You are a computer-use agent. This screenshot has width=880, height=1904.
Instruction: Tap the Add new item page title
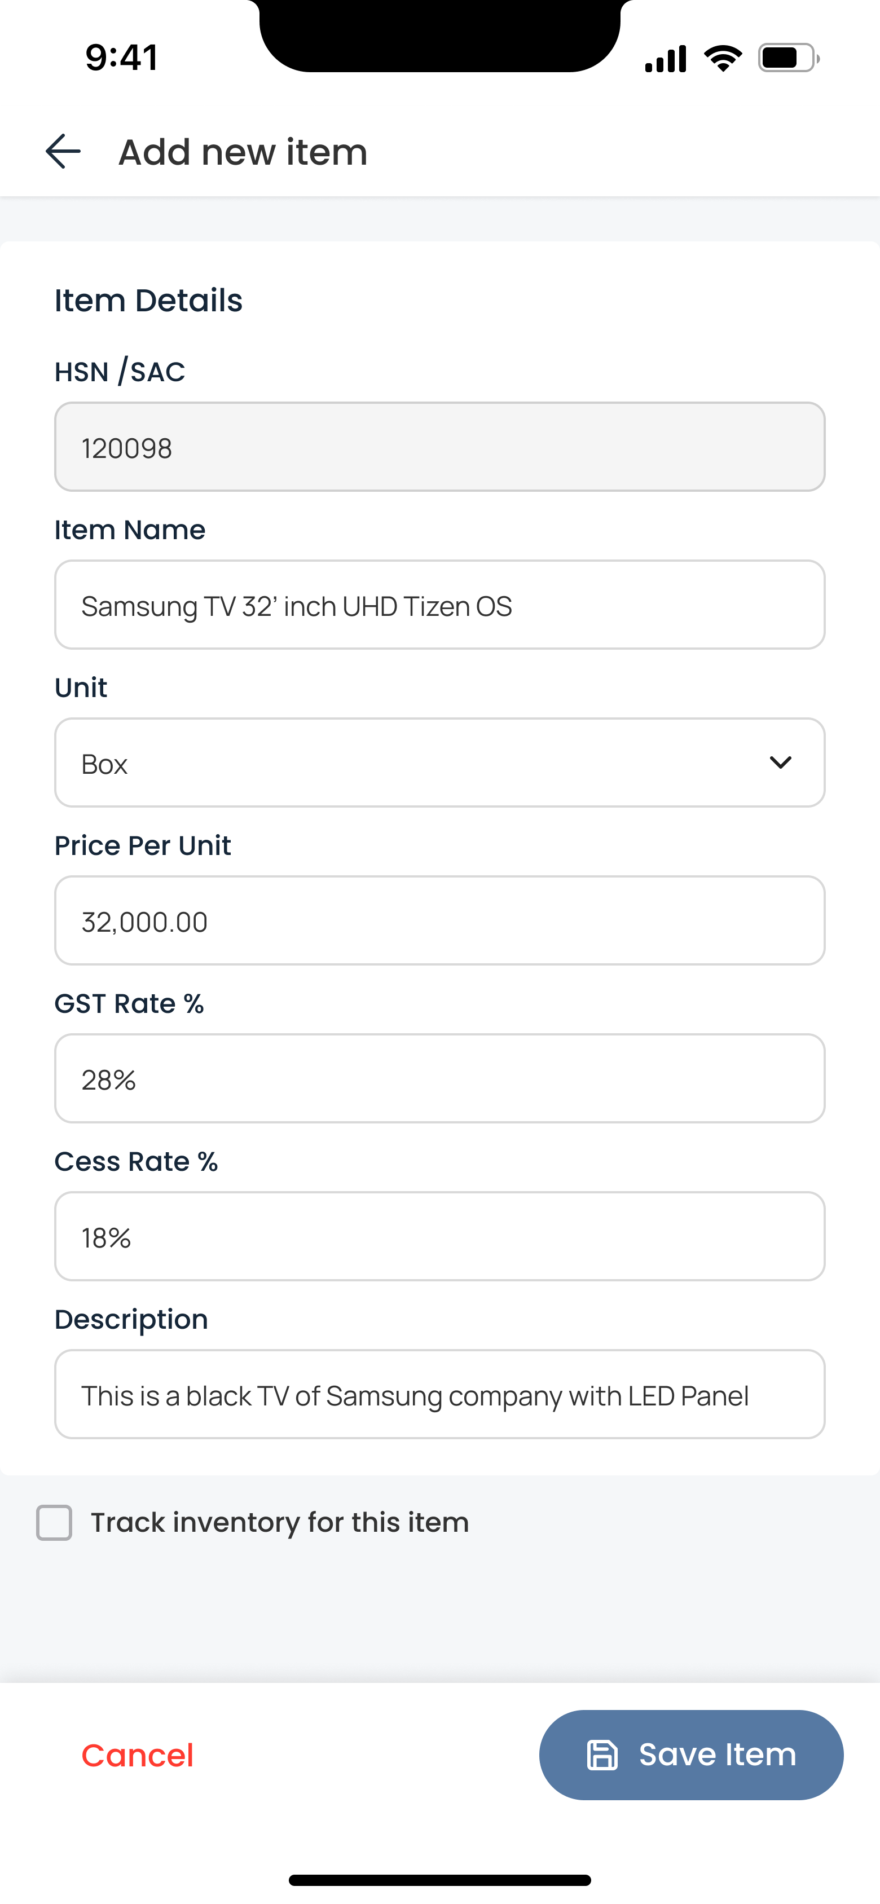pos(243,152)
